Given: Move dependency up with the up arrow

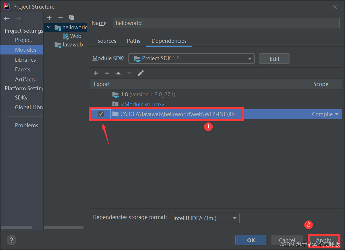Looking at the screenshot, I should [x=118, y=73].
